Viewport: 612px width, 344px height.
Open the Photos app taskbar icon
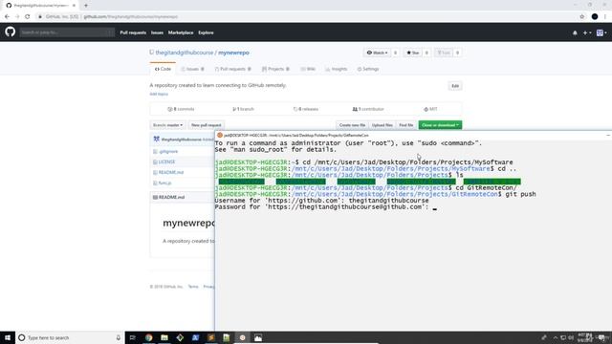tap(258, 337)
